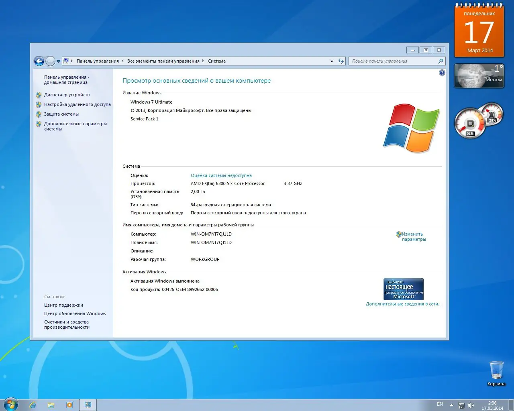Click shield icon next to 'Защита системы'

point(39,114)
